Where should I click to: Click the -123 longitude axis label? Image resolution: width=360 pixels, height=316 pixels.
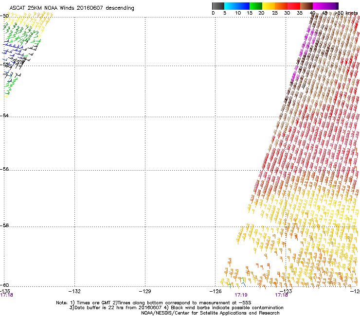coord(286,291)
